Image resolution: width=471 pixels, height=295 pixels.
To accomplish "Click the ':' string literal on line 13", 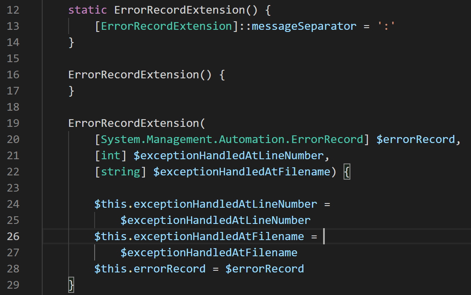I will [387, 26].
